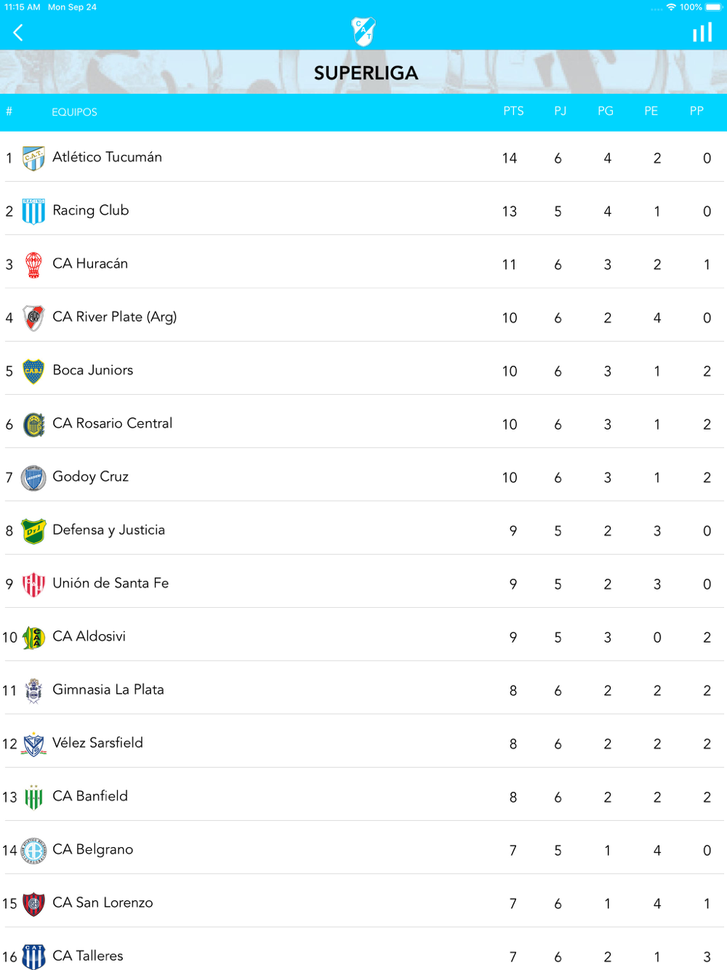Tap the Racing Club crest icon

tap(33, 211)
